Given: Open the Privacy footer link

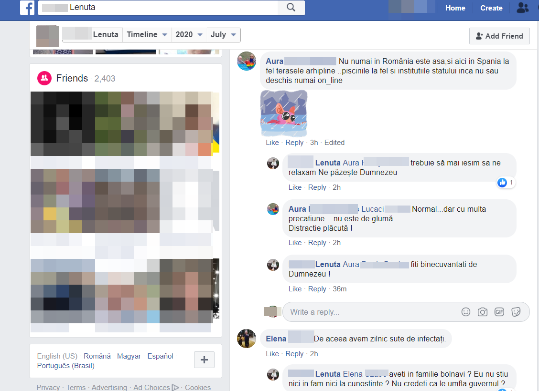Looking at the screenshot, I should coord(48,387).
